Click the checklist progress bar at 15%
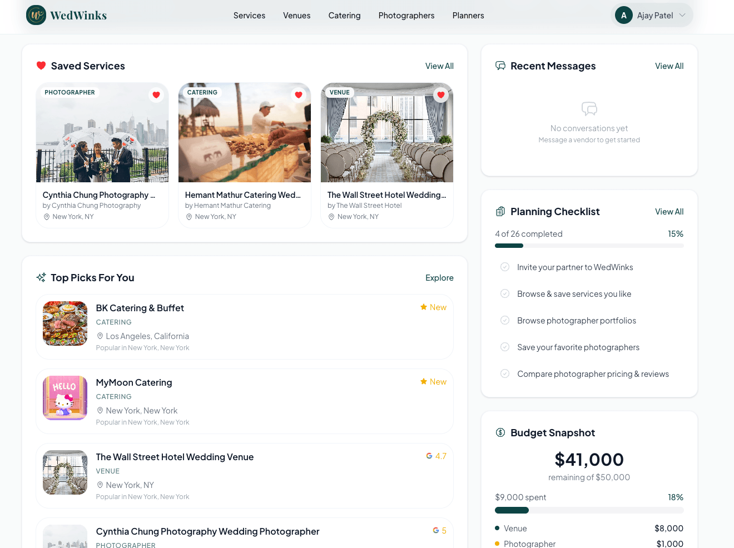 click(589, 246)
